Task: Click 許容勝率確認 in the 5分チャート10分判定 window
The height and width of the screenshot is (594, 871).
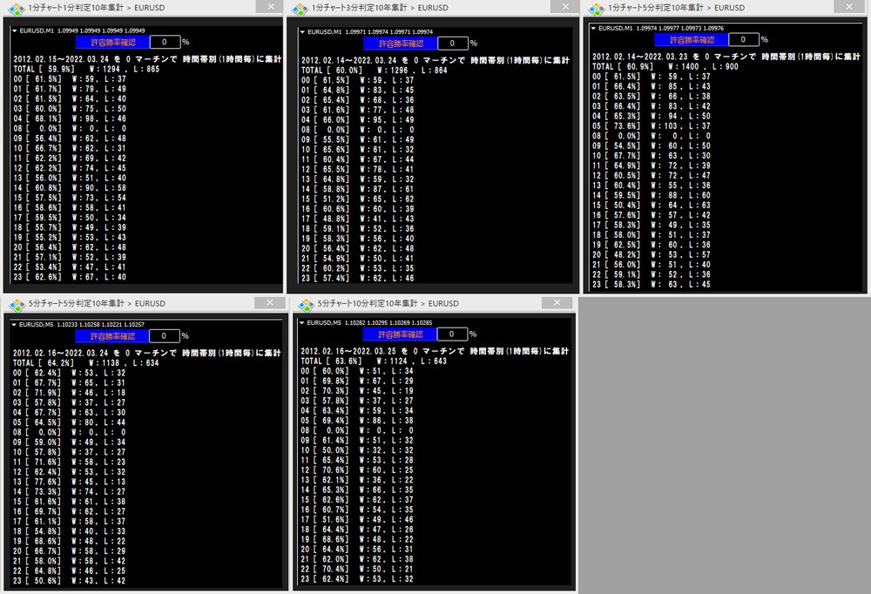Action: pyautogui.click(x=400, y=334)
